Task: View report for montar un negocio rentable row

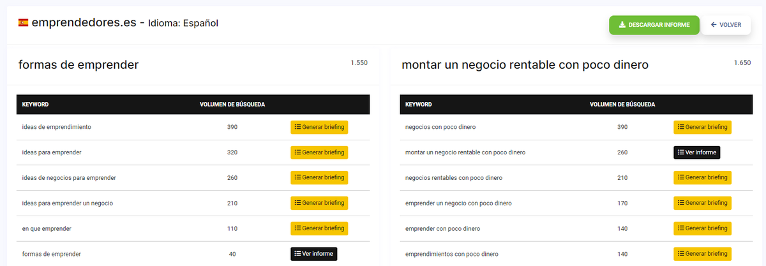Action: 696,152
